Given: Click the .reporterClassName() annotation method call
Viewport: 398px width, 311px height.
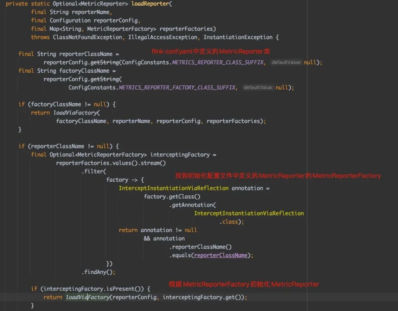Looking at the screenshot, I should pyautogui.click(x=200, y=247).
